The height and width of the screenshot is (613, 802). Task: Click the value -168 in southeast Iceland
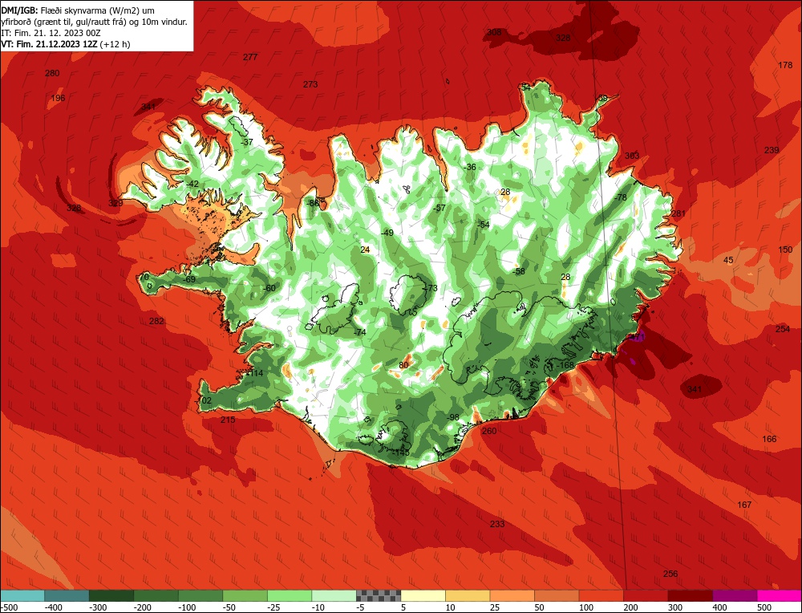pos(565,365)
